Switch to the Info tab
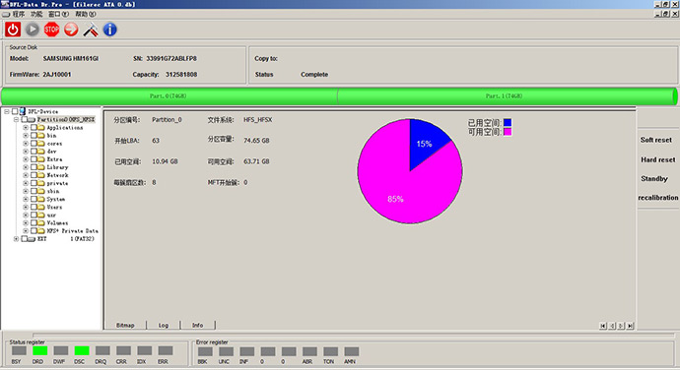The height and width of the screenshot is (370, 680). [198, 325]
